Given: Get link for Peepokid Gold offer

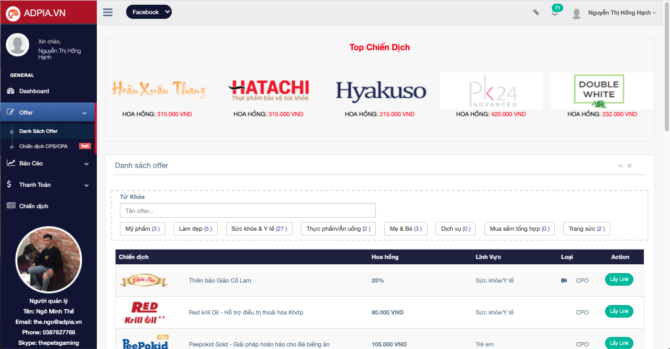Looking at the screenshot, I should (619, 343).
